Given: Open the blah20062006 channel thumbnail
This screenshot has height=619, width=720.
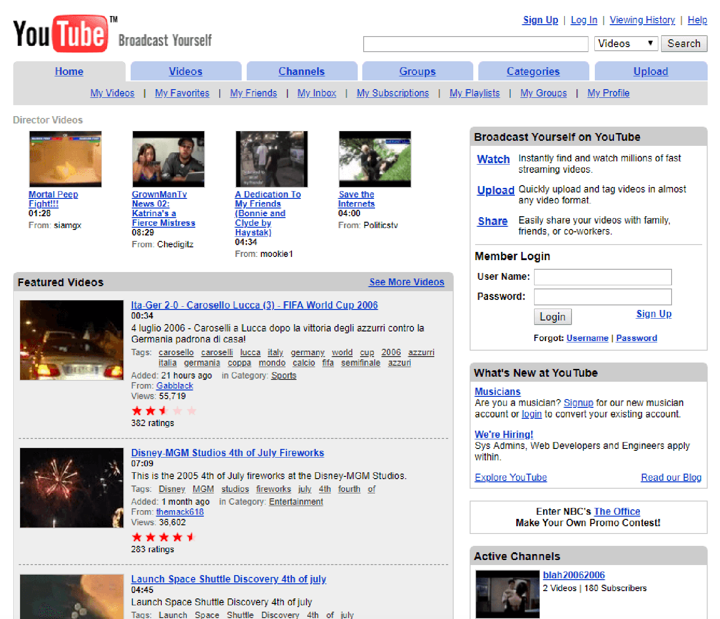Looking at the screenshot, I should pos(508,594).
